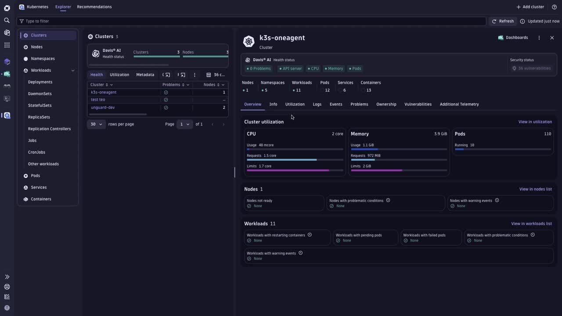Open the monitor app icon in left rail

coord(7,99)
